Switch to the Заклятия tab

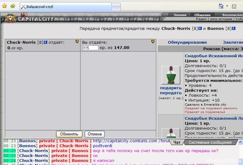coord(233,42)
